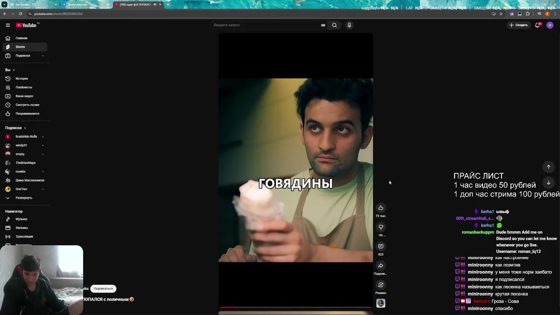Viewport: 560px width, 315px height.
Task: Click the browser address bar URL
Action: (58, 14)
